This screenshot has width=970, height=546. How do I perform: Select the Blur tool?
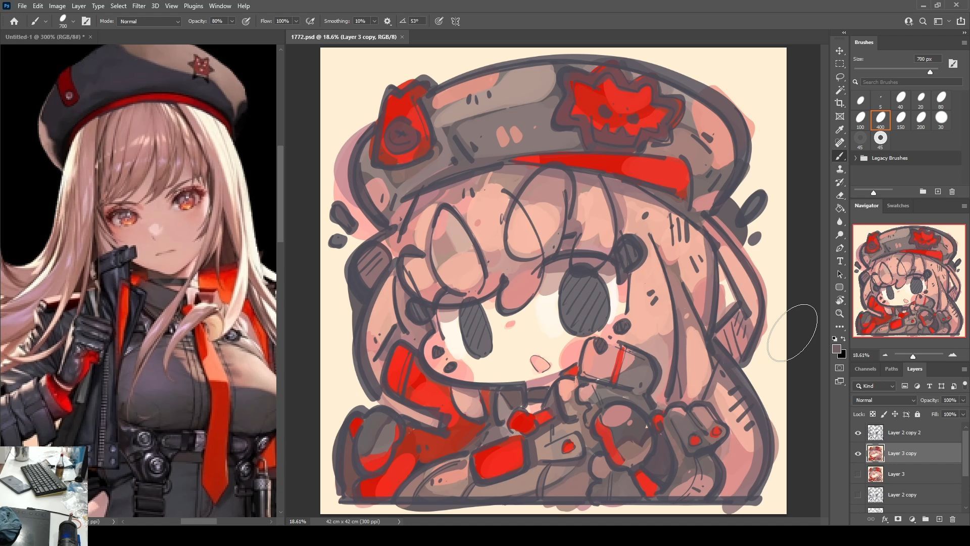pos(840,221)
